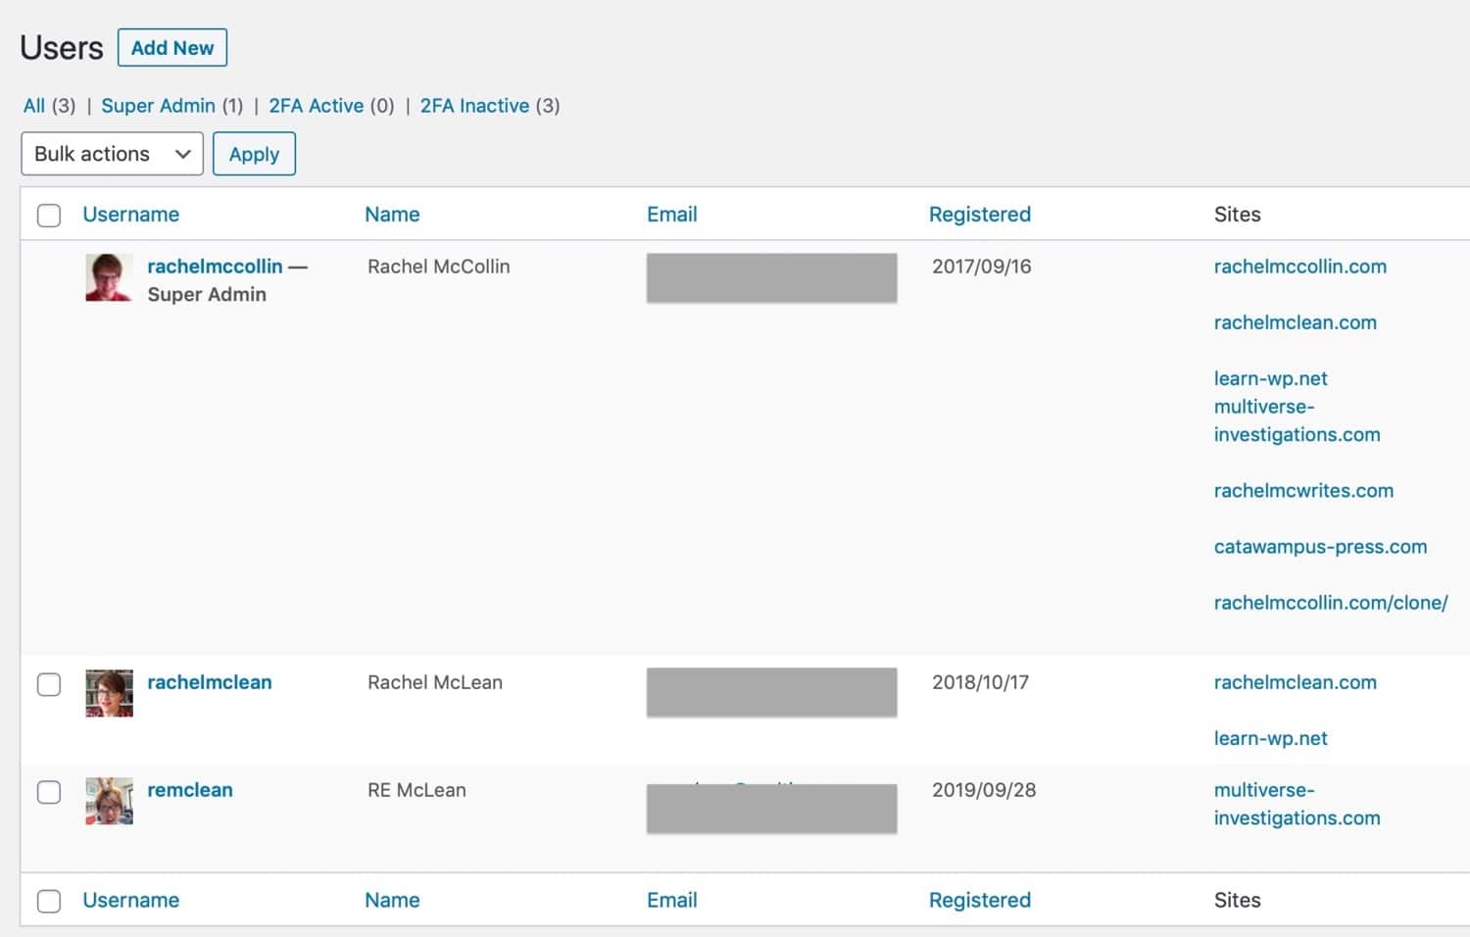Click the Add New user button
This screenshot has width=1470, height=937.
[172, 48]
